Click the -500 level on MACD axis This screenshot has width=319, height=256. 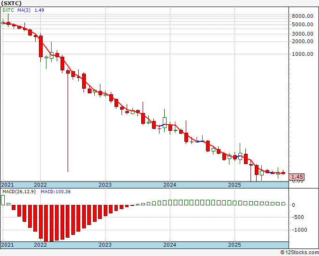click(297, 217)
